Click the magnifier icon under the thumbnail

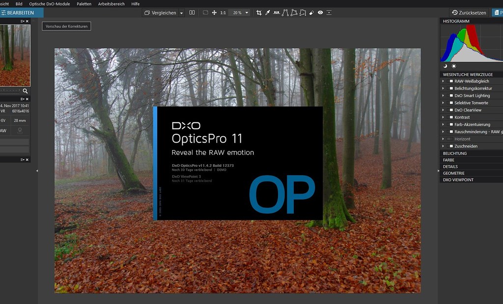25,91
